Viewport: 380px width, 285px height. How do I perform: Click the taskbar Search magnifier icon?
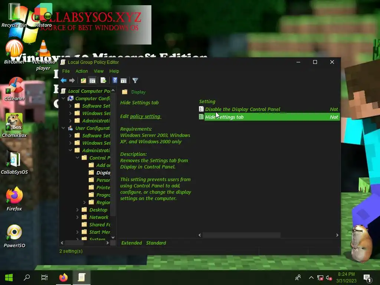27,278
